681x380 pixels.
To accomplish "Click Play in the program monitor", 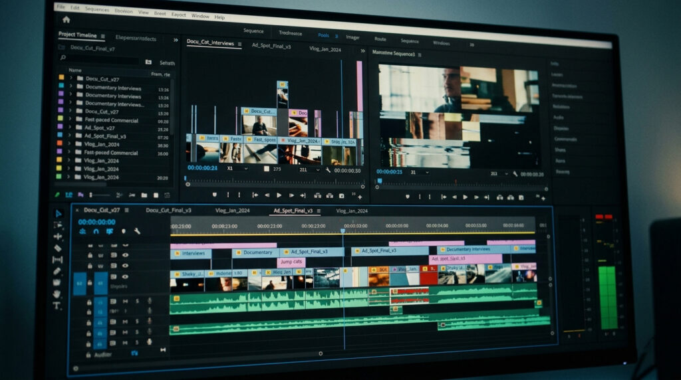I will tap(466, 197).
